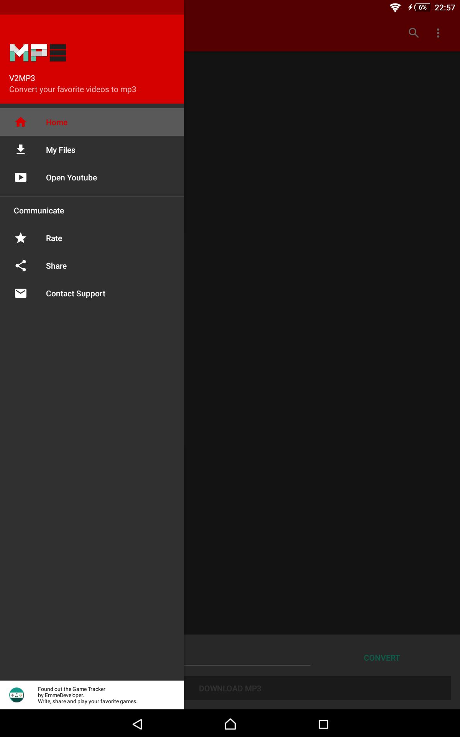Open the three-dot overflow menu

(x=438, y=33)
